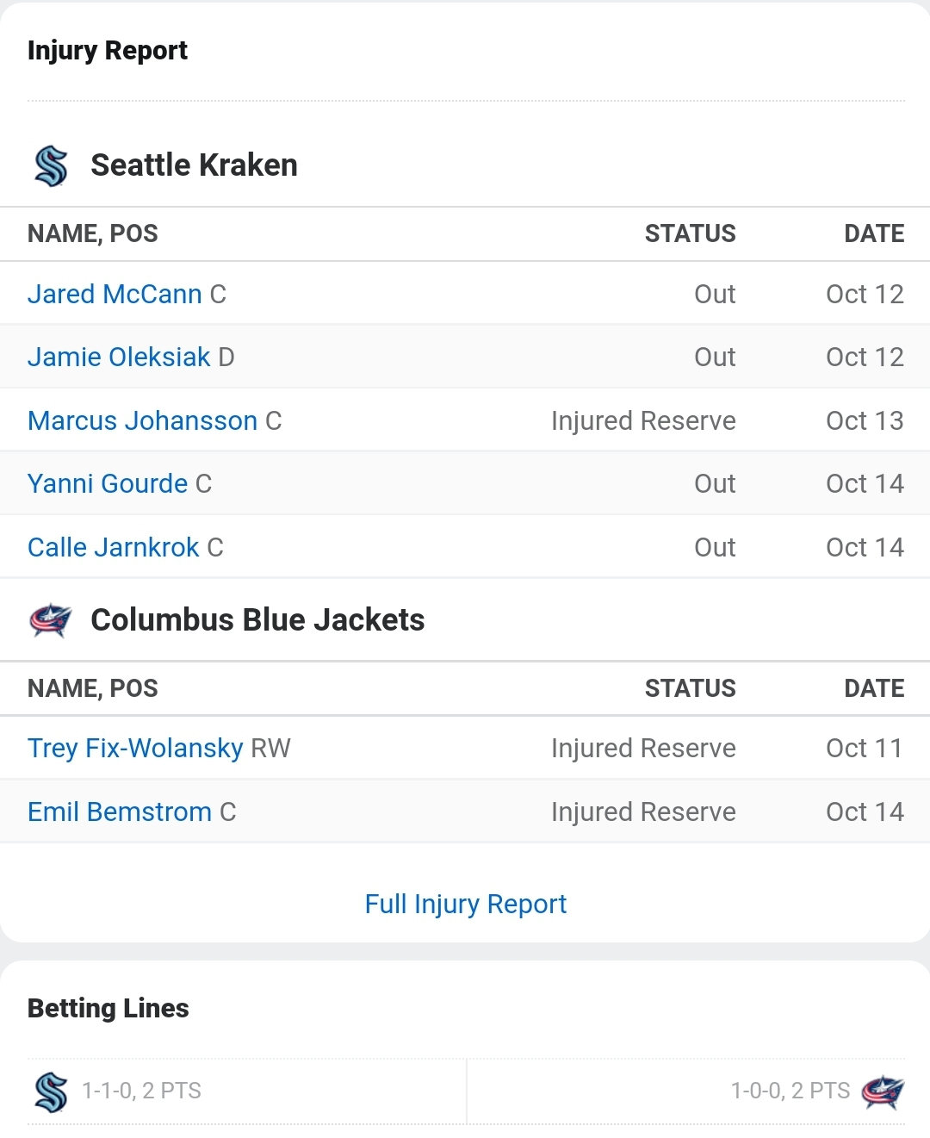This screenshot has height=1138, width=930.
Task: Click the Kraken DATE column header
Action: coord(874,233)
